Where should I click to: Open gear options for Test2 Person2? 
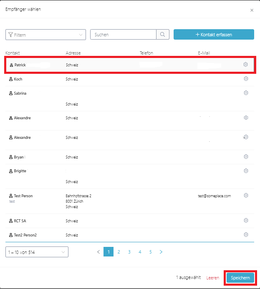246,234
